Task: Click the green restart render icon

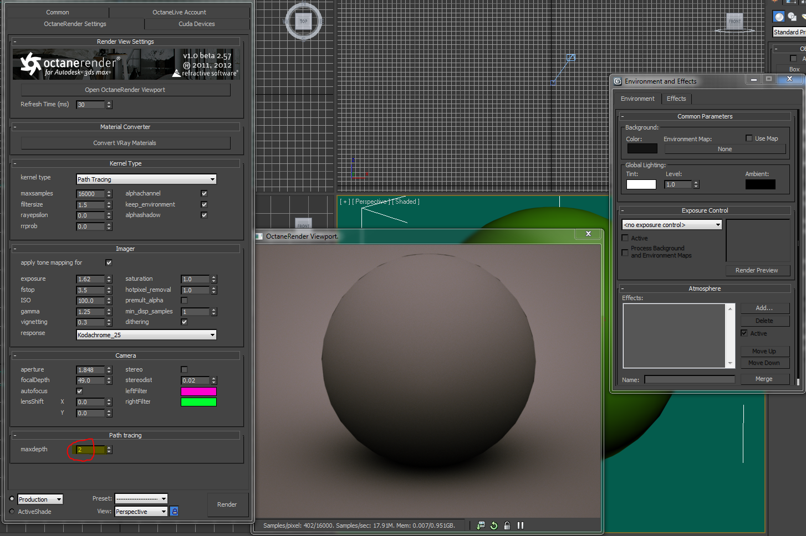Action: 494,525
